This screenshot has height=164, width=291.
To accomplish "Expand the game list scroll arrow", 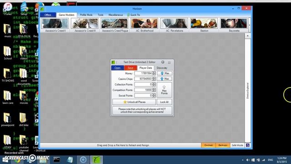I will (x=249, y=25).
